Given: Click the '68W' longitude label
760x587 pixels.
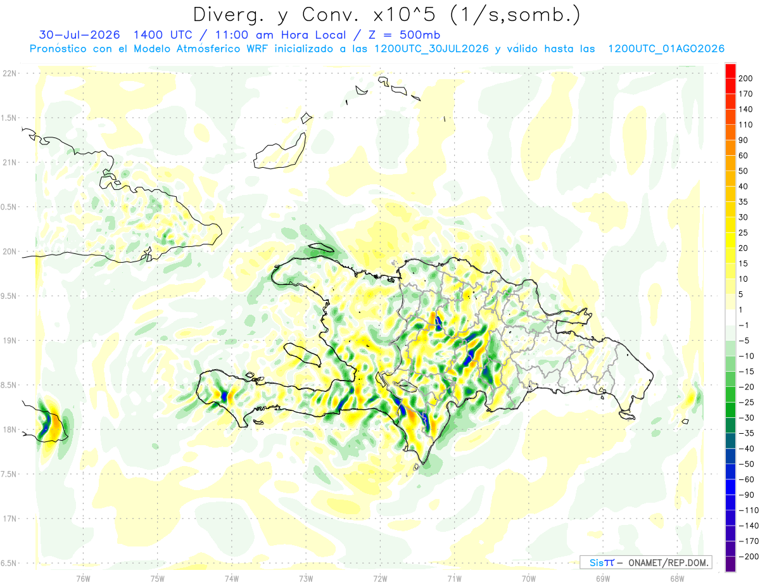Looking at the screenshot, I should (676, 578).
